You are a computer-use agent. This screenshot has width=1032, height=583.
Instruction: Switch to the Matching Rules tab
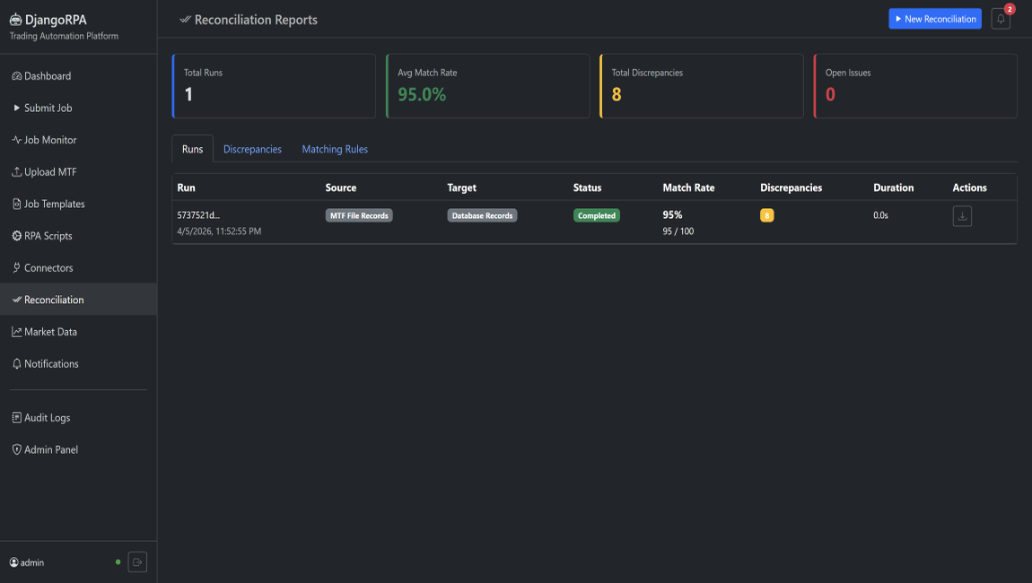335,150
